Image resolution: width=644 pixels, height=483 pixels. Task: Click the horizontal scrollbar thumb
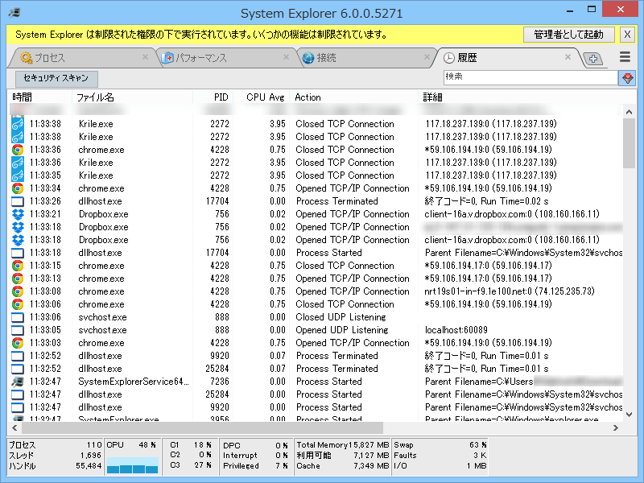[202, 428]
